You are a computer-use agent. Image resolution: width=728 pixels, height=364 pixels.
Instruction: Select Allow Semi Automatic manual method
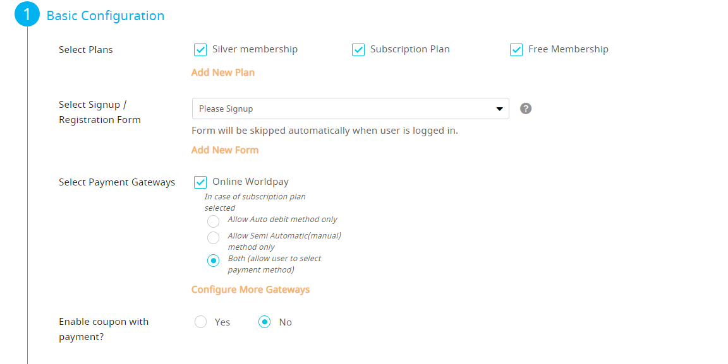click(213, 238)
